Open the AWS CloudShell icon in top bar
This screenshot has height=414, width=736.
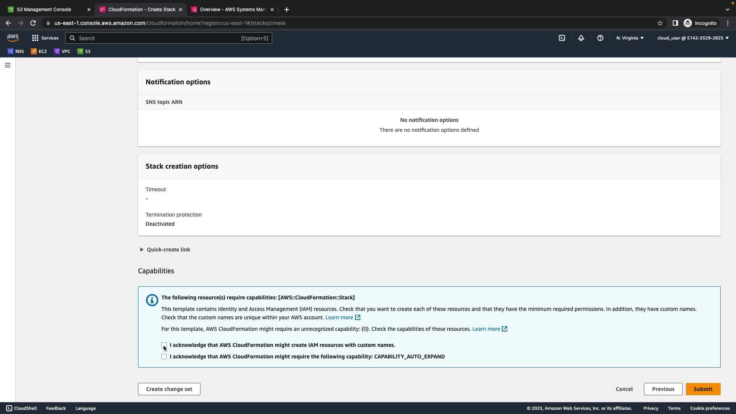[562, 38]
